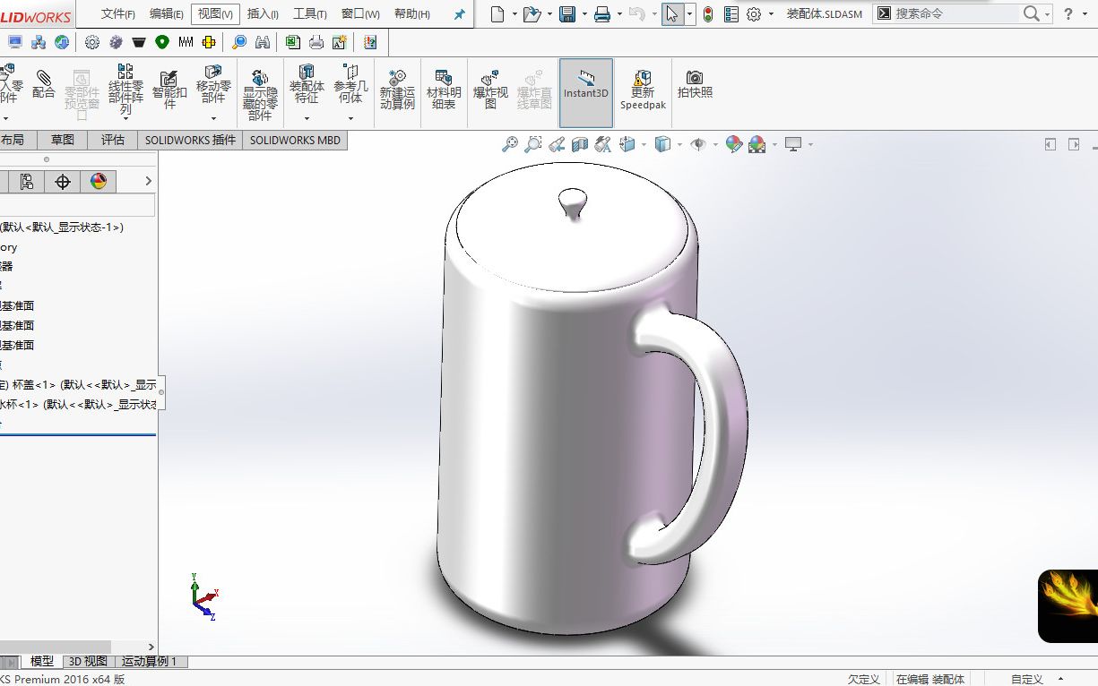Toggle the pinned pushpin in menu bar
The width and height of the screenshot is (1098, 686).
click(x=460, y=13)
